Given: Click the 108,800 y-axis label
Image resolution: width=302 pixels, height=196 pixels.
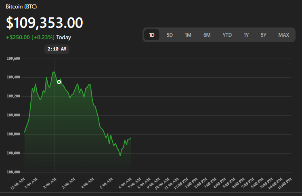Looking at the screenshot, I should pos(13,134).
